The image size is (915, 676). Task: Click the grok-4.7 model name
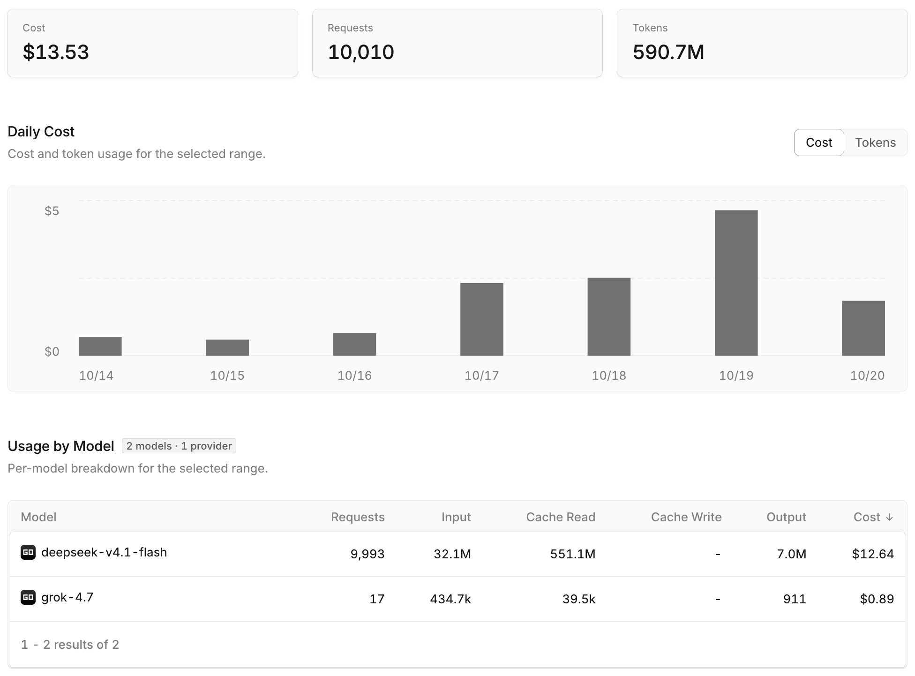(x=67, y=597)
